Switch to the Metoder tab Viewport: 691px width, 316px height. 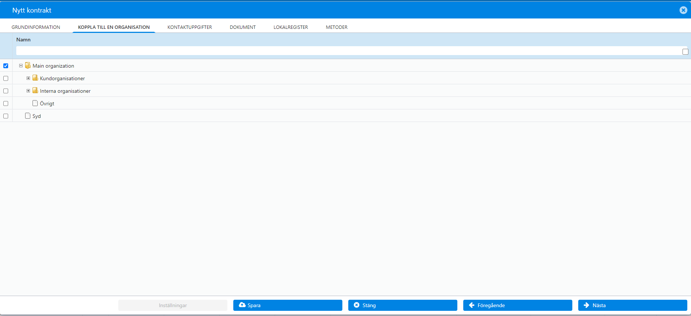click(336, 27)
